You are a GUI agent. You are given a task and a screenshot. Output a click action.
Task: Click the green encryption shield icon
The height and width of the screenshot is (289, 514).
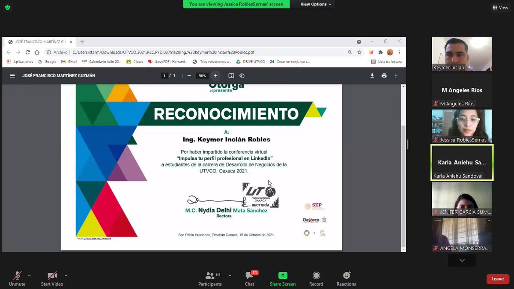(x=7, y=8)
